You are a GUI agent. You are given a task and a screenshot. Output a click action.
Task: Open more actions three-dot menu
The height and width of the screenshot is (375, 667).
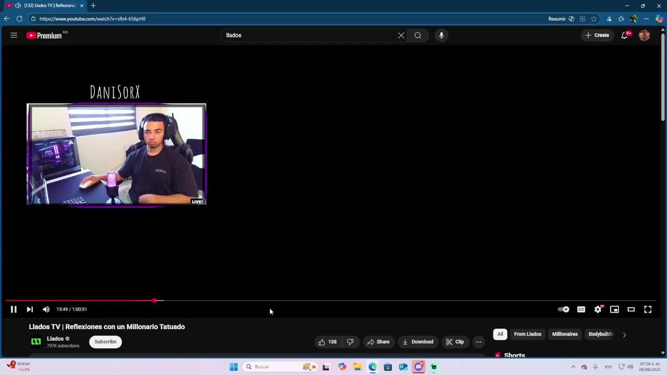coord(478,342)
